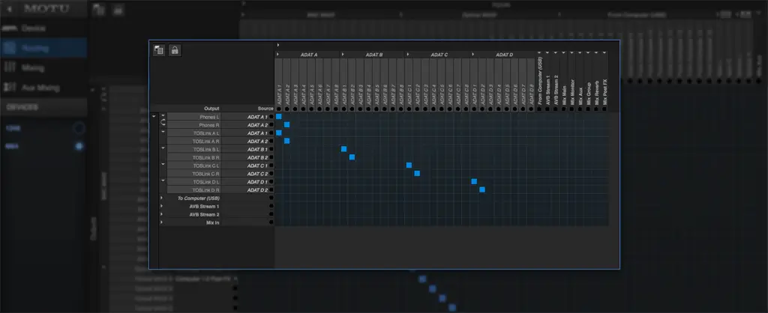The image size is (768, 313).
Task: Click the Phones stereo link loop icon
Action: tap(163, 122)
